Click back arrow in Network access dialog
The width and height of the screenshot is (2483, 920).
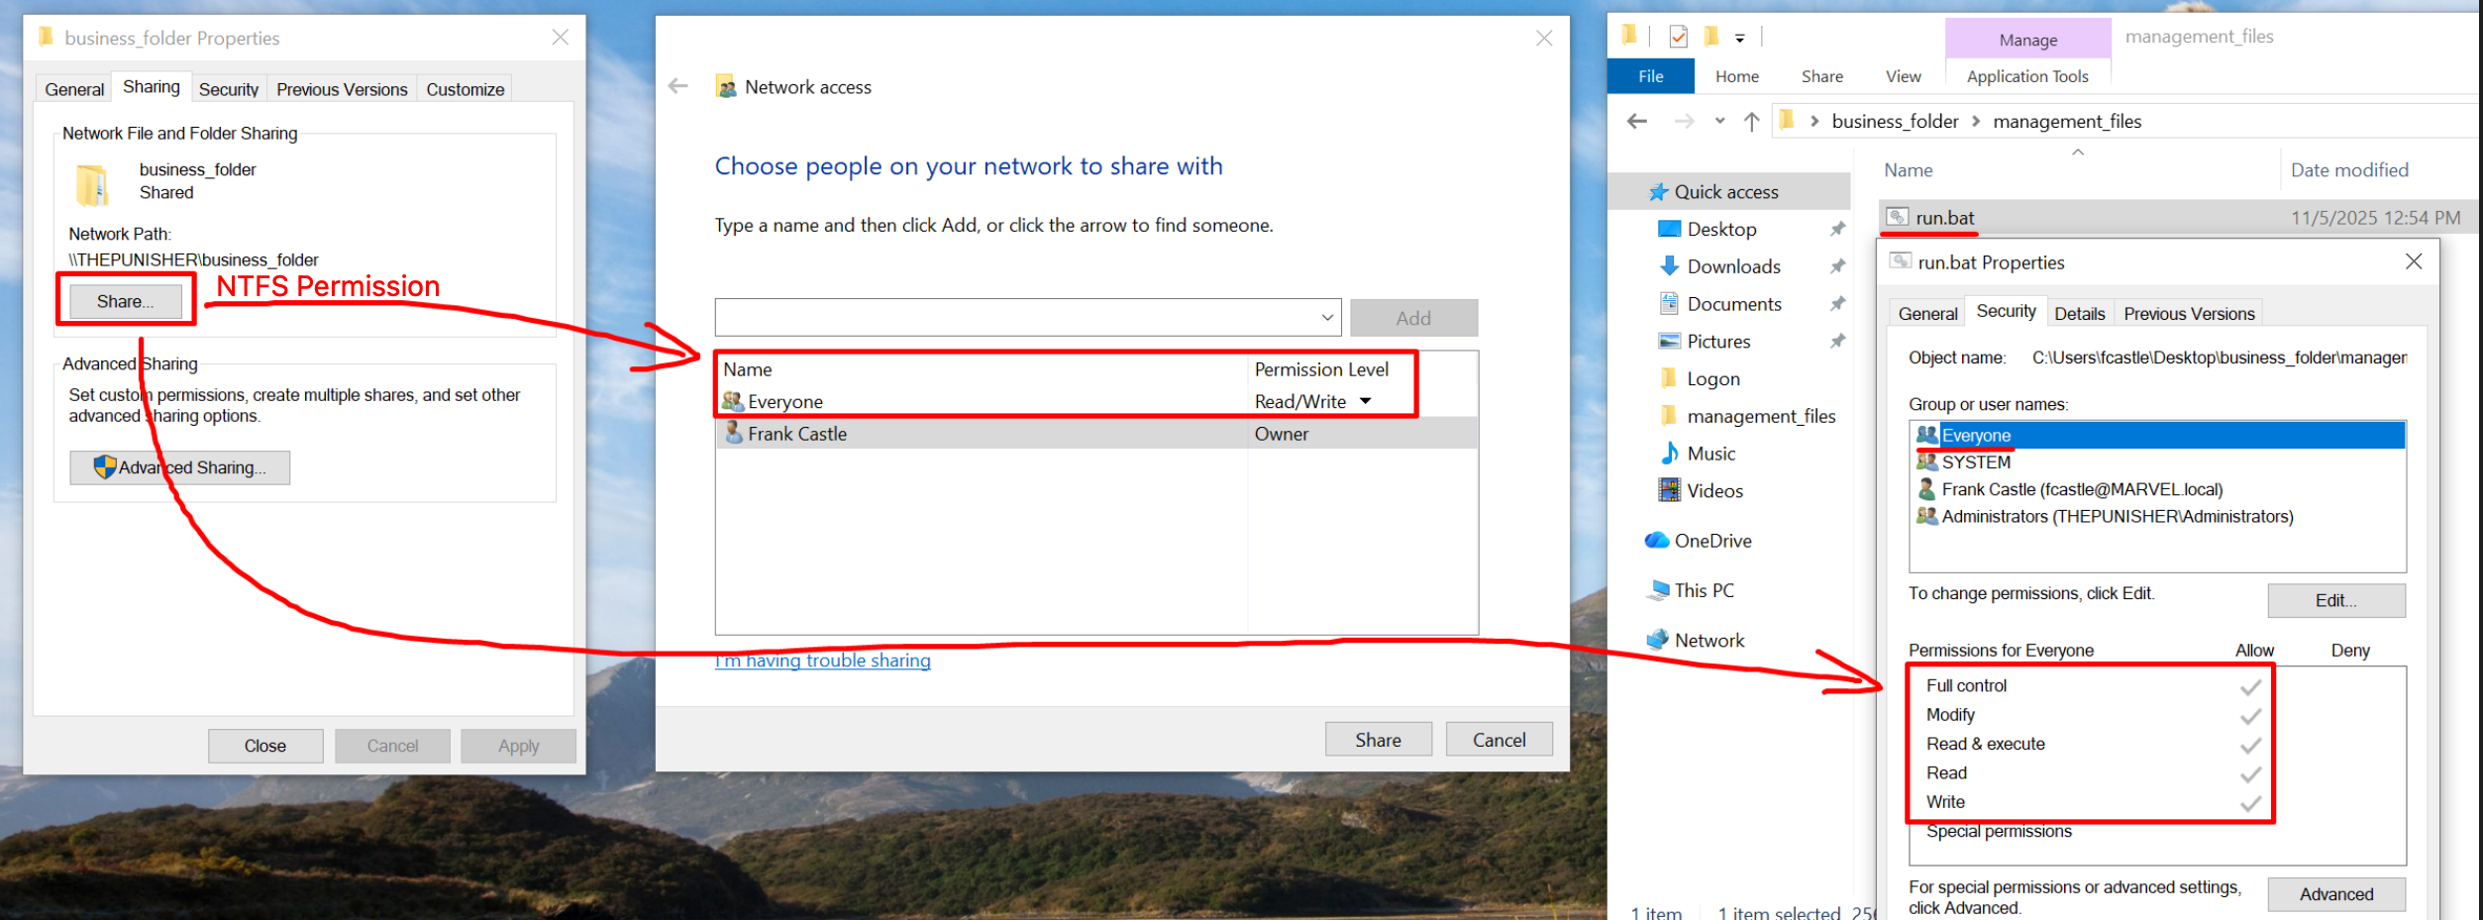click(x=678, y=87)
